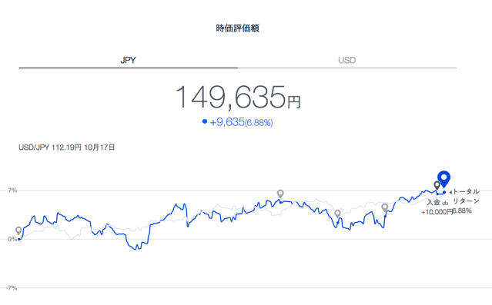Click the deposit icon next to 入金
Viewport: 492px width, 305px height.
(445, 203)
